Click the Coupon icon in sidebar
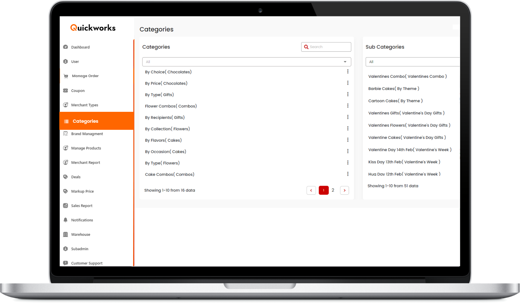This screenshot has height=303, width=520. tap(66, 91)
